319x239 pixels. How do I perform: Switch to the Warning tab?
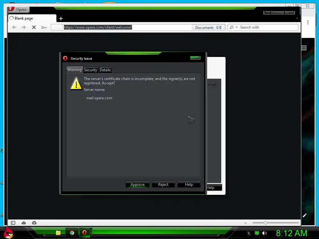74,70
